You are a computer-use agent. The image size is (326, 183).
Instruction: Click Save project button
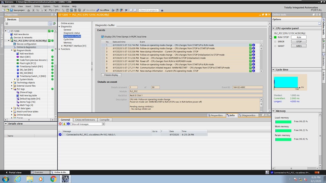point(17,10)
